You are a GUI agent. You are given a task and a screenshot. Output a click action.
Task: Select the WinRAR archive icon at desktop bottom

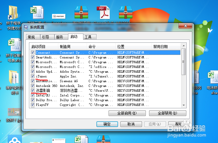coord(104,139)
